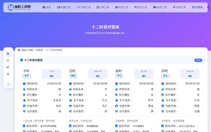
Task: Click the poem text 平旦驱驷马
Action: pos(138,126)
